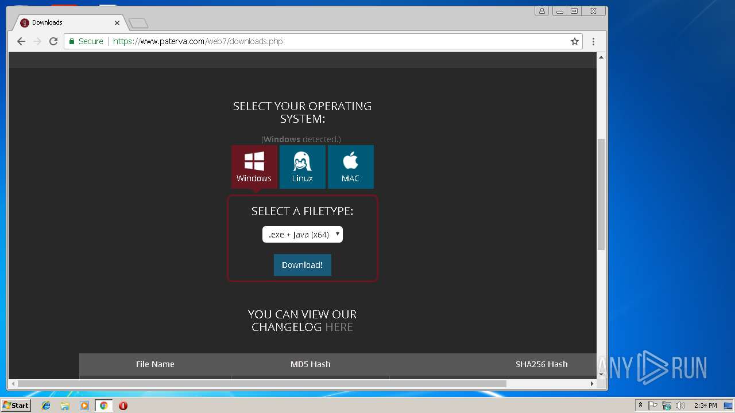Click the browser forward arrow
This screenshot has height=413, width=735.
pyautogui.click(x=37, y=41)
